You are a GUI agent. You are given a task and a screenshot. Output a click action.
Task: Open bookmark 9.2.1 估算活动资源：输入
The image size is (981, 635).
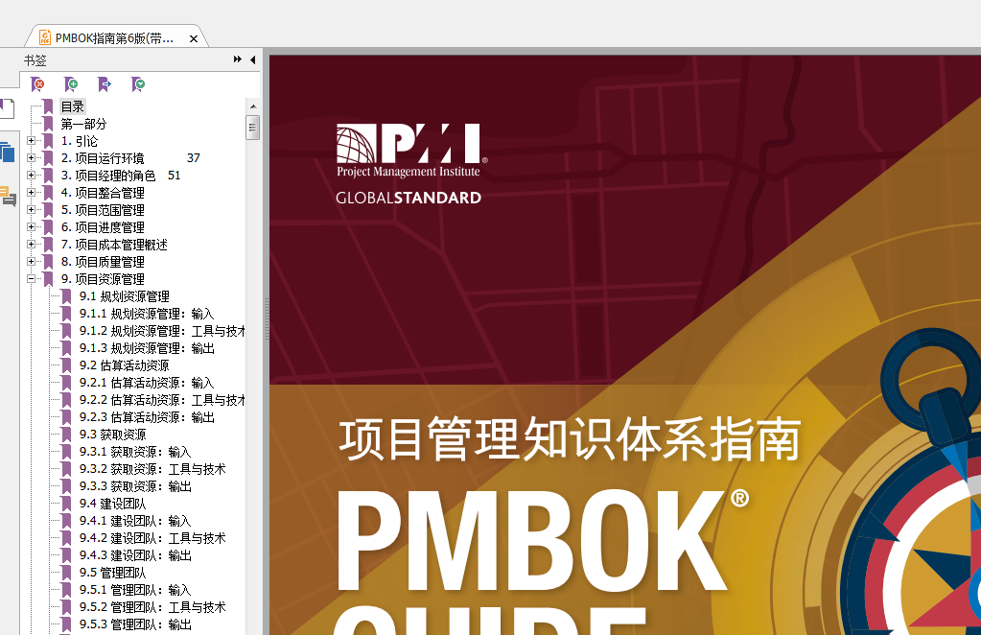147,383
